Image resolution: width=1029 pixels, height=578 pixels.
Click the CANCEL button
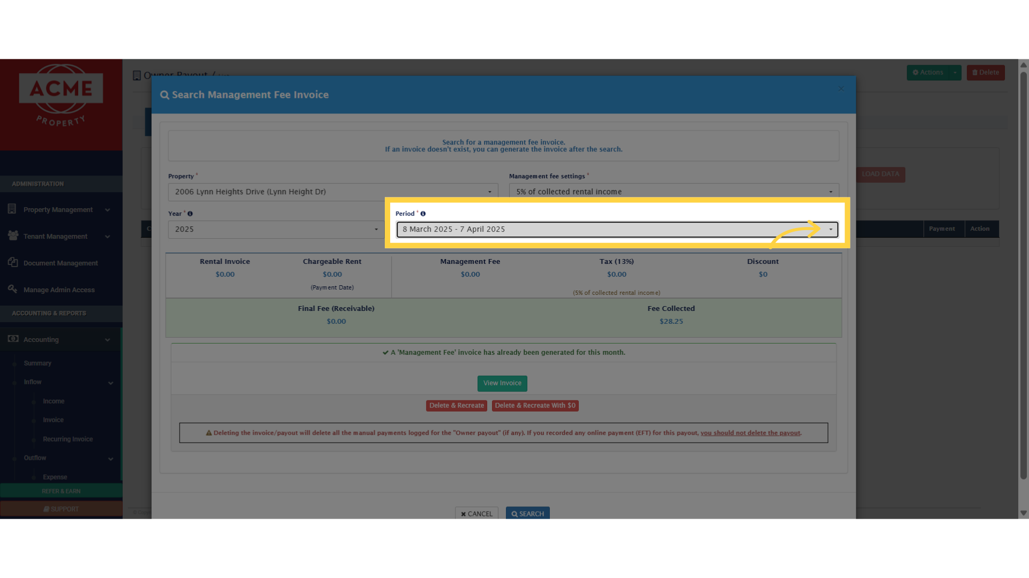point(476,513)
